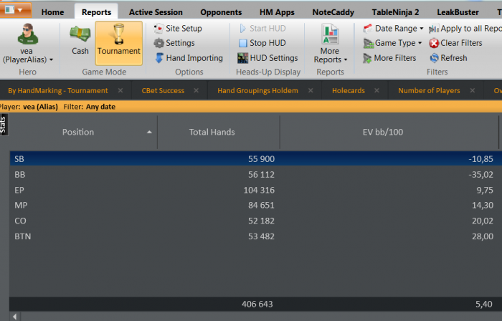
Task: Close the Holecards report tab
Action: point(376,90)
